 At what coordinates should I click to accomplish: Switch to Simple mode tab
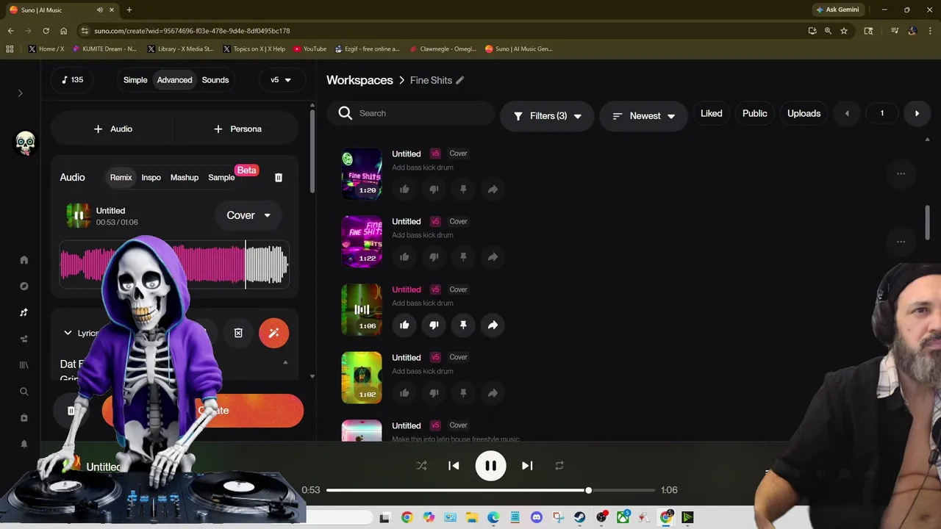[x=135, y=79]
